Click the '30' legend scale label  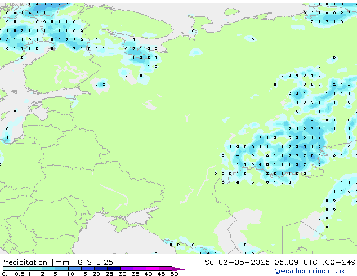122,274
